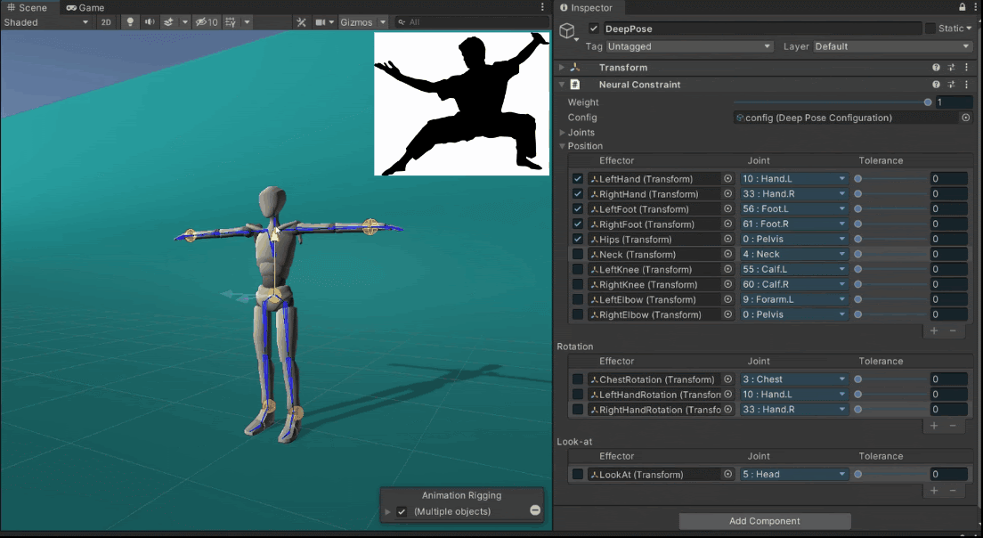Lock the Inspector panel

pos(961,8)
